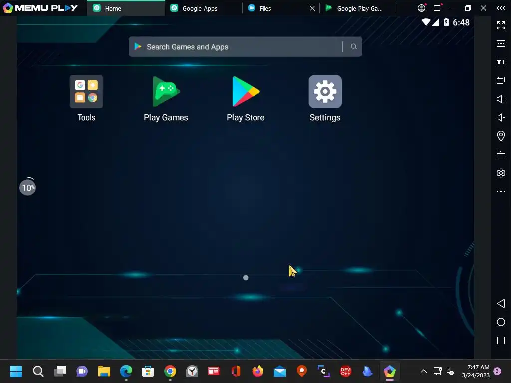Open keyboard mapping tool

(x=501, y=44)
